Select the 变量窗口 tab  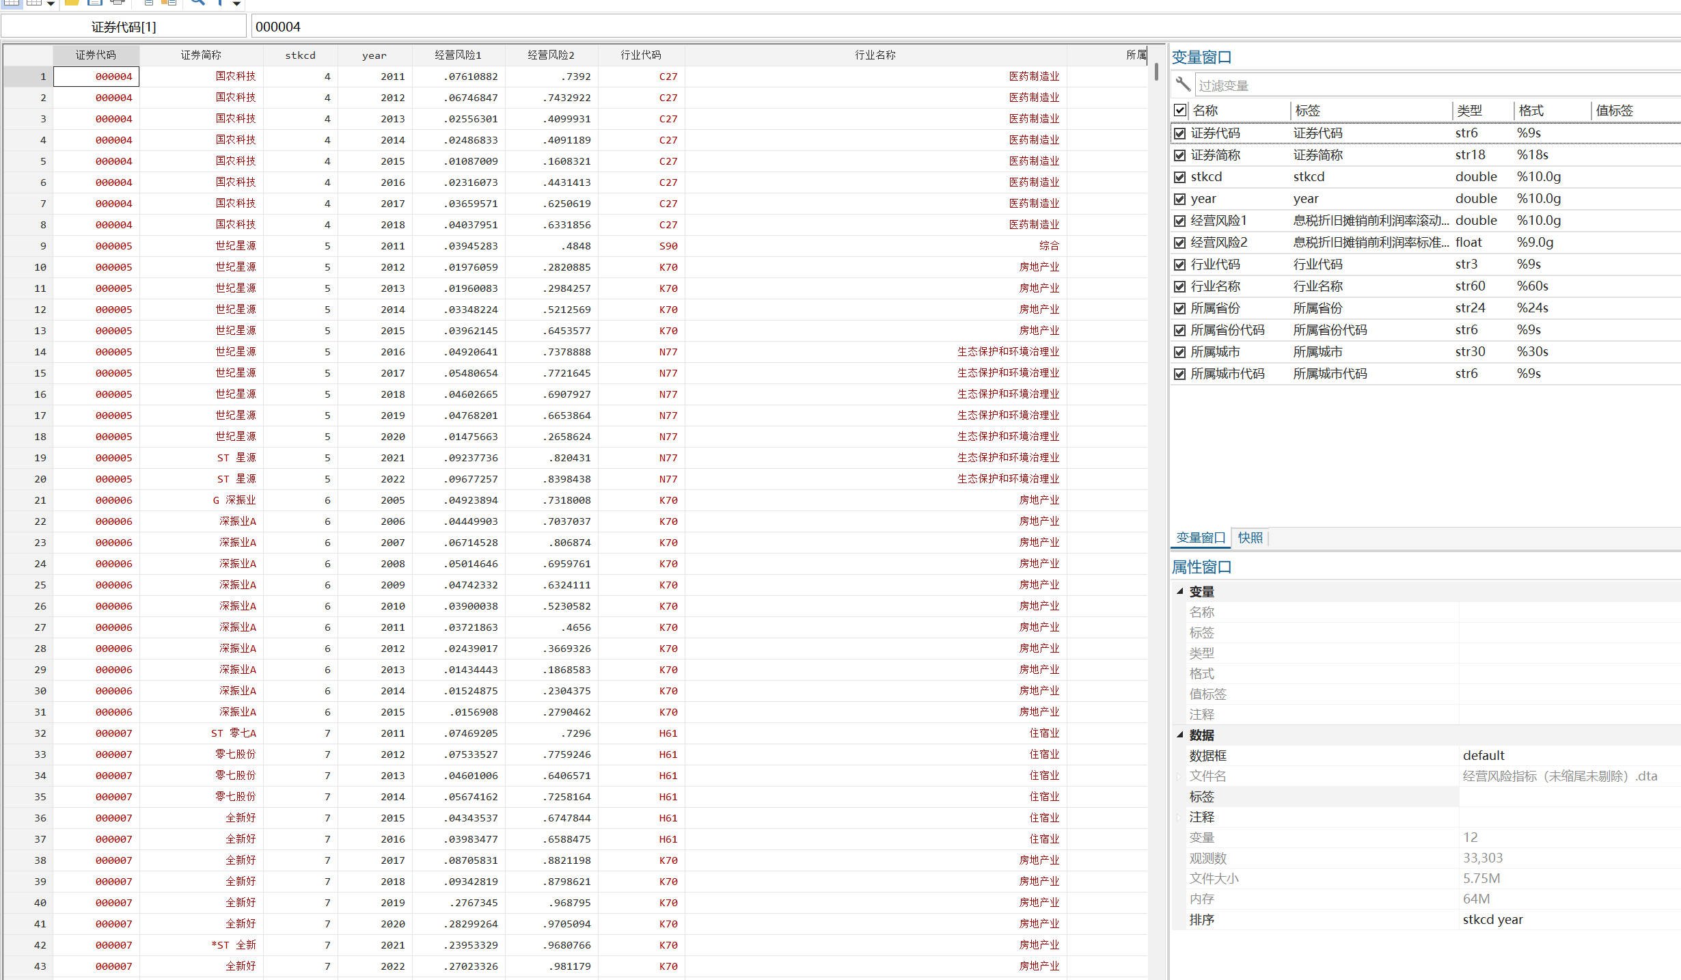coord(1200,538)
